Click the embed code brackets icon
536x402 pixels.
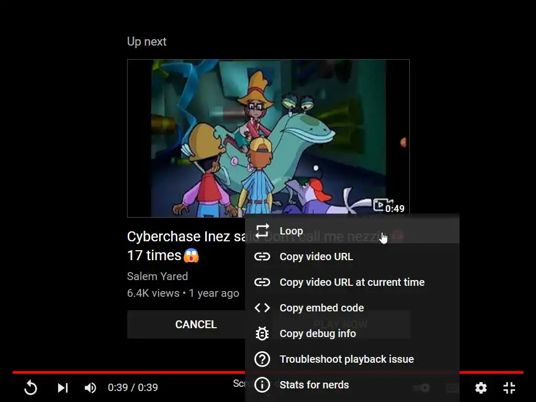click(x=262, y=308)
